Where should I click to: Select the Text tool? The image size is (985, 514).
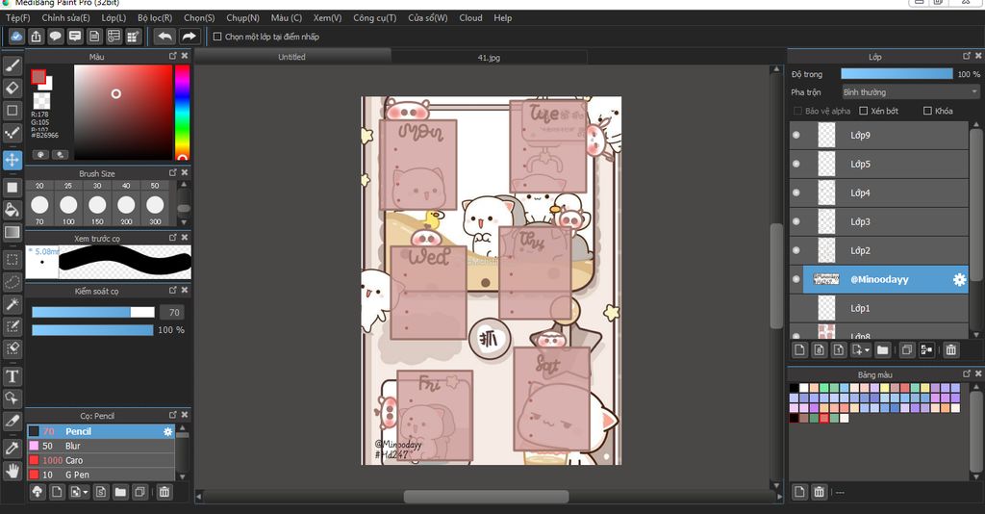pos(12,376)
